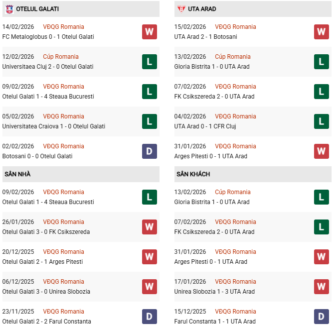Click W badge for Otelul Galati 3-0 FK Csikszereda
The width and height of the screenshot is (332, 329).
pos(149,227)
